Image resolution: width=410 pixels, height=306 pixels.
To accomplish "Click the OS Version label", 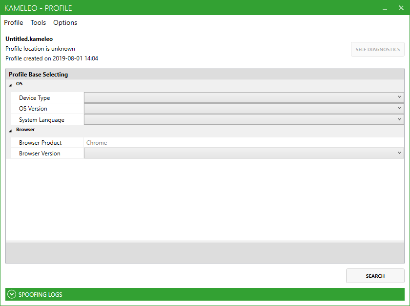I will coord(33,109).
